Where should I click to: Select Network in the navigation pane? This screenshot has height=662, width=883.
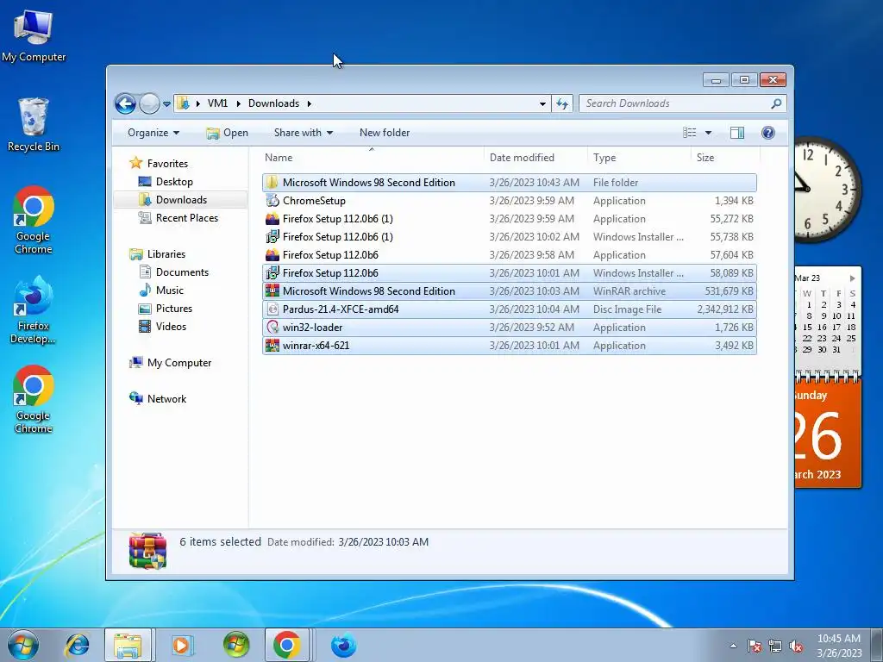(x=166, y=399)
